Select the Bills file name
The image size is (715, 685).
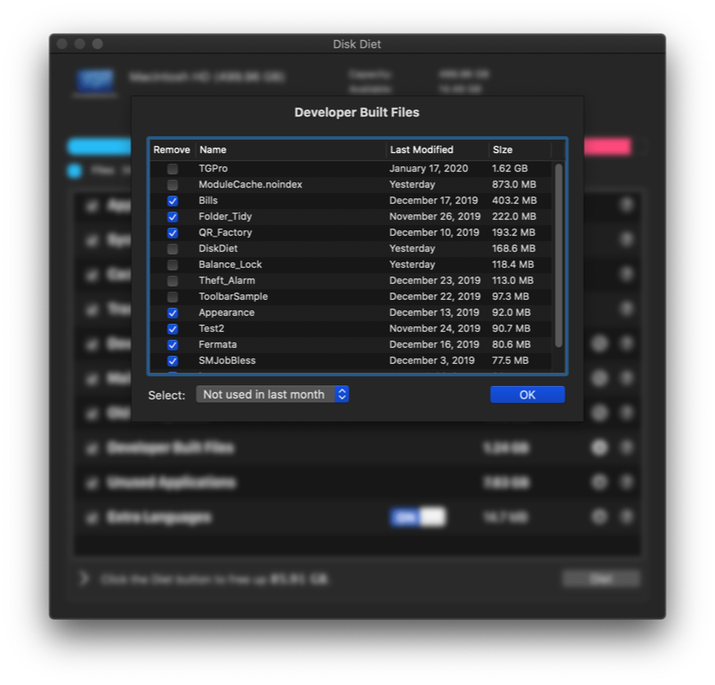click(x=208, y=200)
